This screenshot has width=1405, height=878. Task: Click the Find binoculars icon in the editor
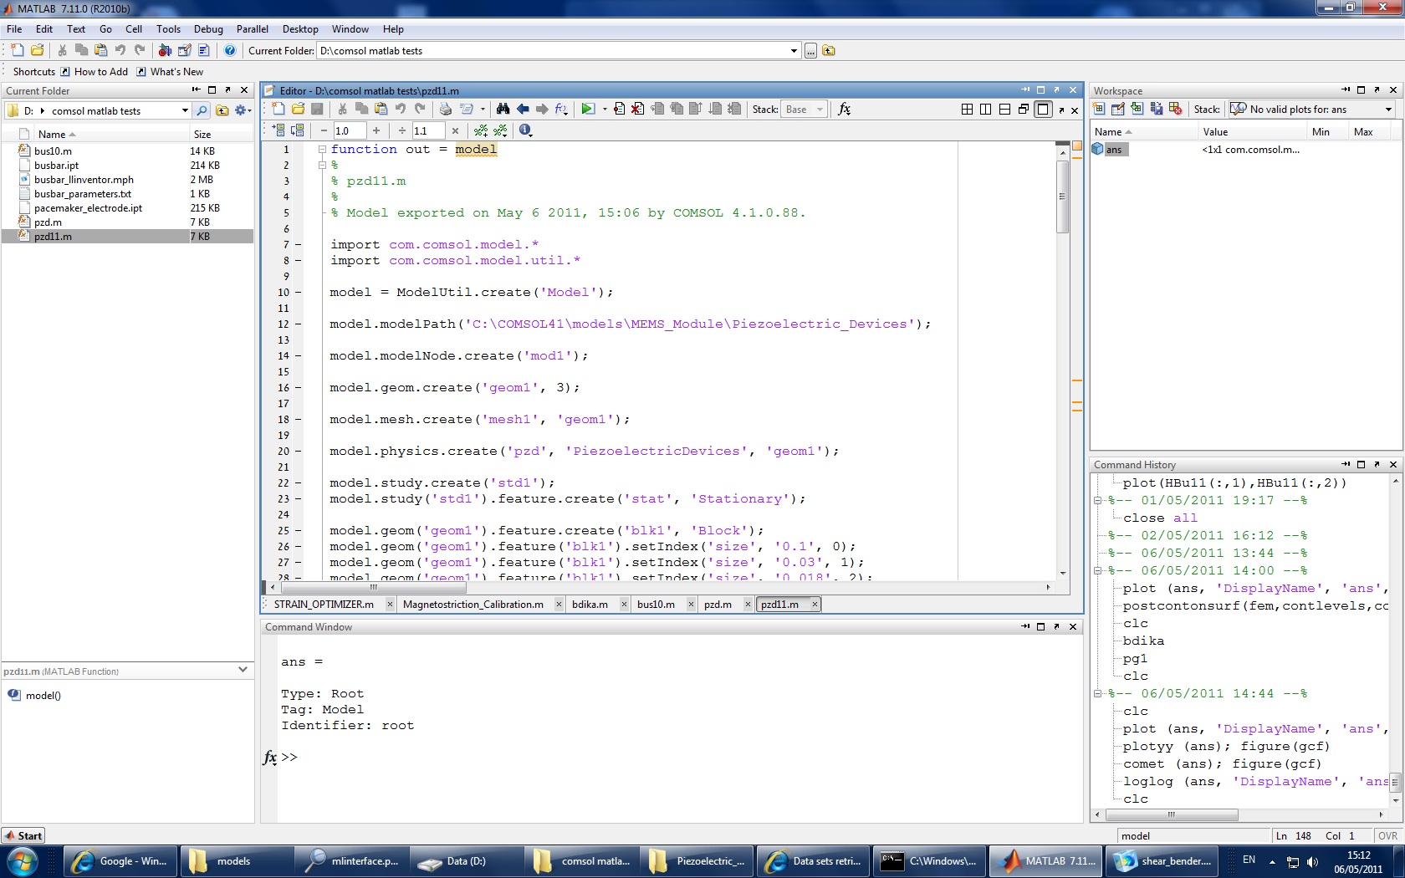click(x=503, y=110)
